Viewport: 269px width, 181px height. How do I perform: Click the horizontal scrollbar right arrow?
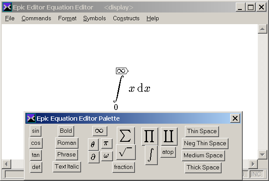[253, 164]
